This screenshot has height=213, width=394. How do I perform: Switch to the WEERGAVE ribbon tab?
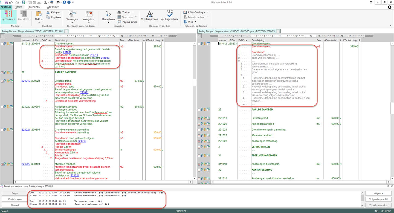[53, 7]
